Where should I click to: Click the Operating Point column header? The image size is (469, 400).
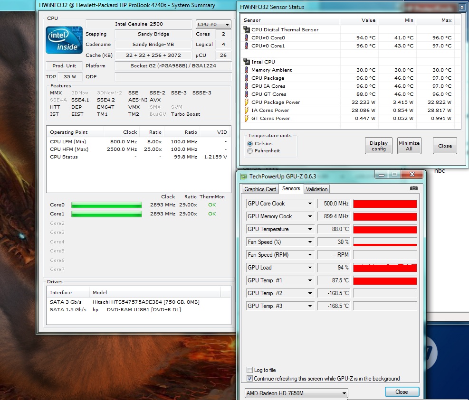point(75,132)
